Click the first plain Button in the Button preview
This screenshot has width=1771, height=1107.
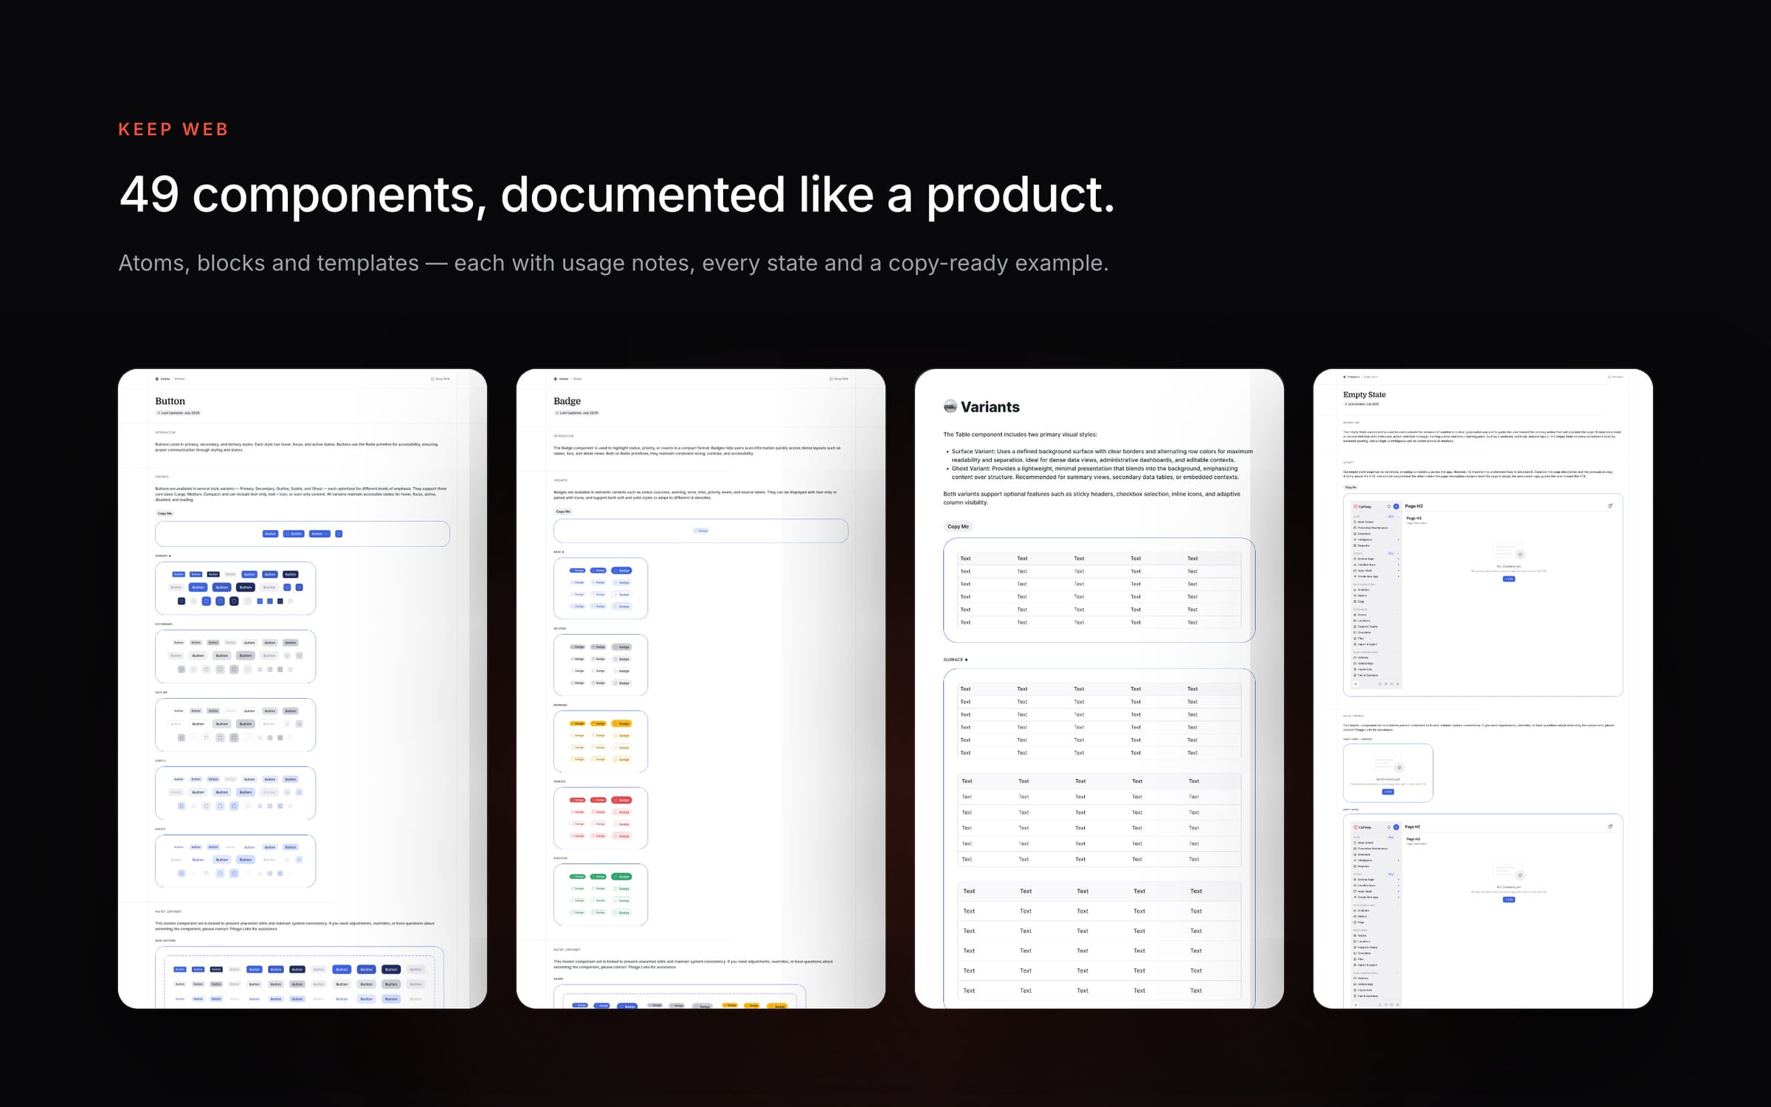coord(271,534)
